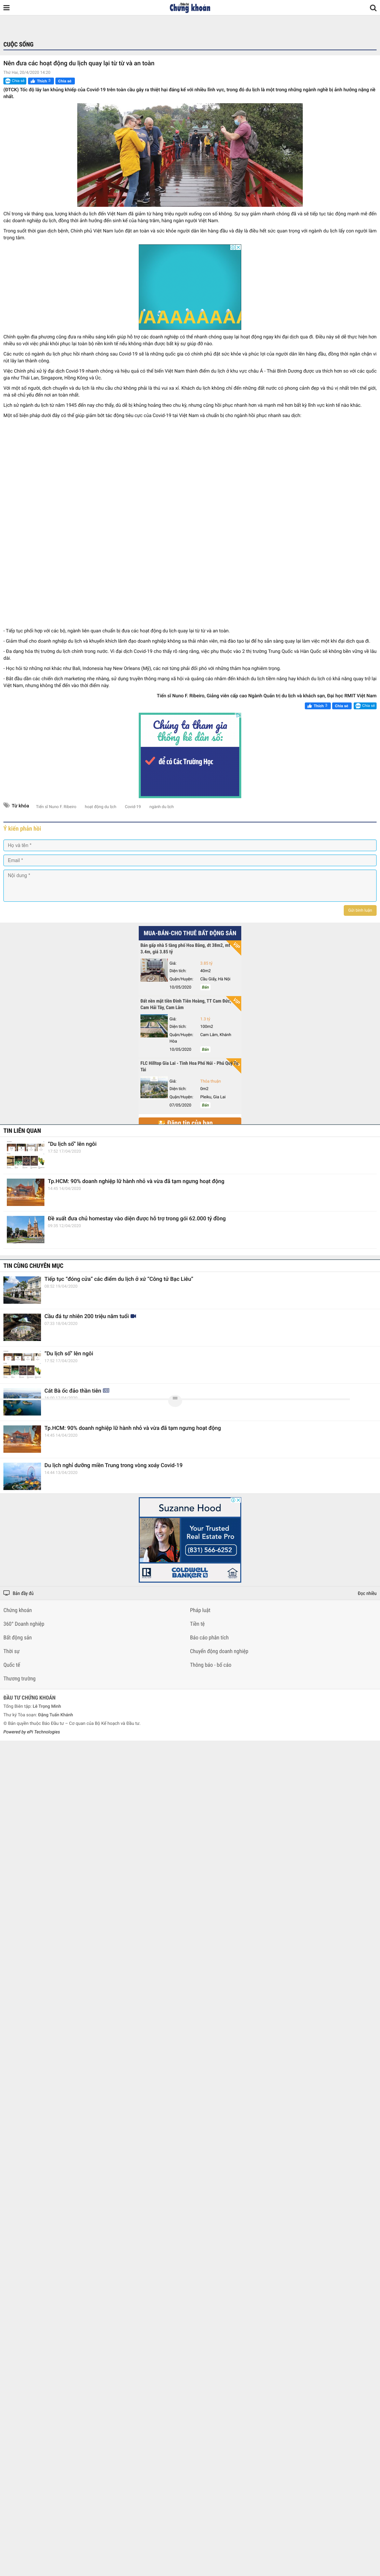Switch to Bản đầy đủ full version

(x=23, y=1593)
